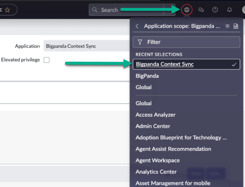Click the globe application scope icon

[x=187, y=10]
